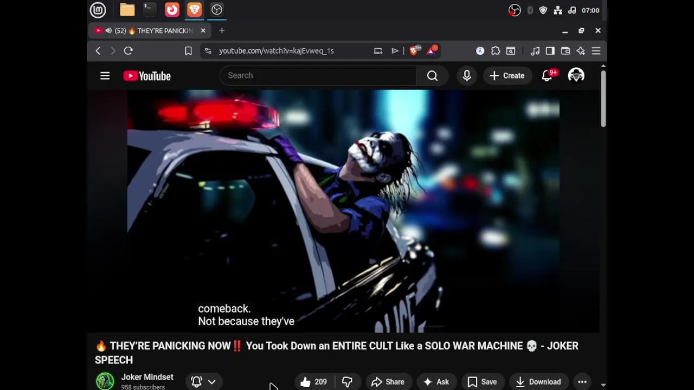Open the extensions puzzle menu

tap(496, 51)
